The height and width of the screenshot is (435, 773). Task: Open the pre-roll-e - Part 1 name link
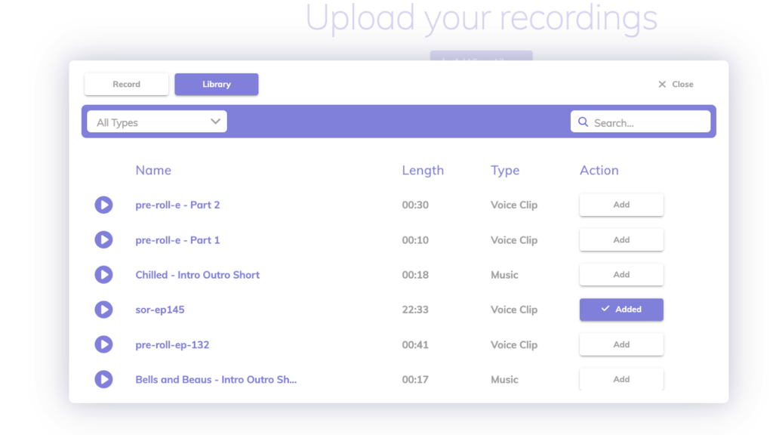click(x=177, y=239)
